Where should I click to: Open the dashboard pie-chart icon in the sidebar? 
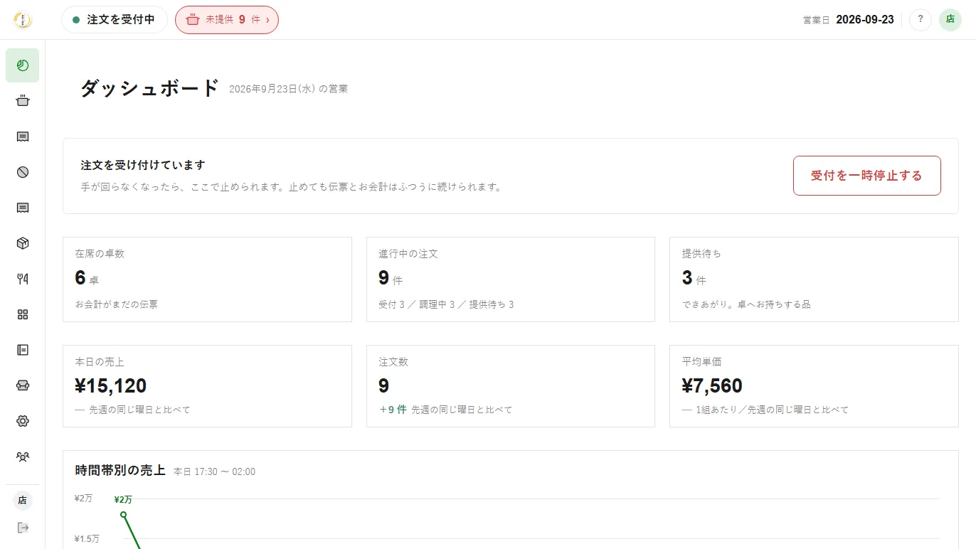tap(23, 65)
